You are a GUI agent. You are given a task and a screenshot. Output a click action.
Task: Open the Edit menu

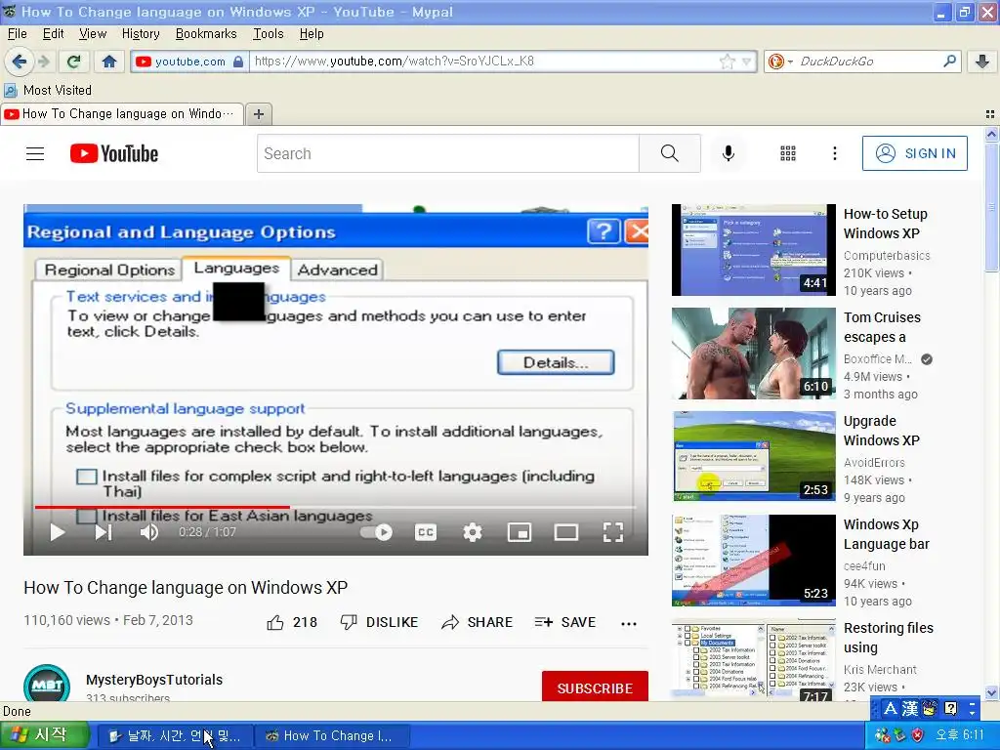[53, 34]
